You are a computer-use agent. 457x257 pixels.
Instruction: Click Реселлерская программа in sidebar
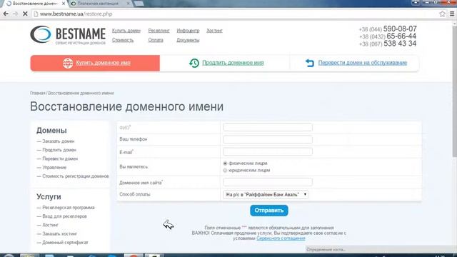click(69, 208)
